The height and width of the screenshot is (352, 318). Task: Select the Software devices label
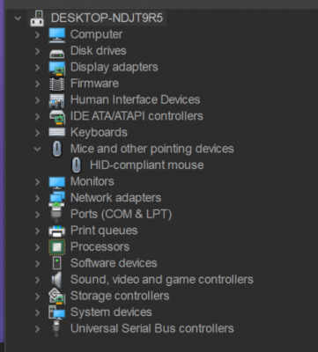(x=114, y=263)
